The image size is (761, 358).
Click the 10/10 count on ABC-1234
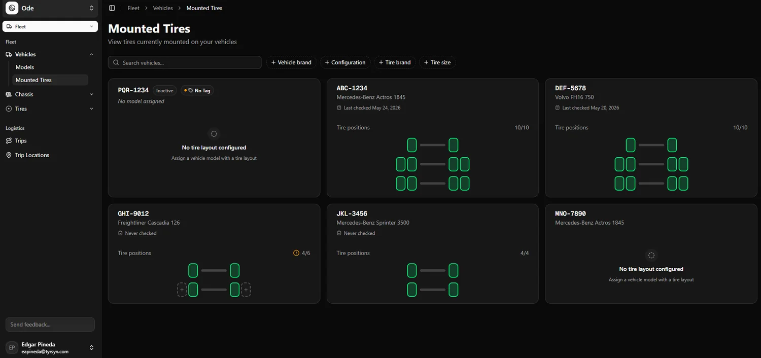point(522,128)
